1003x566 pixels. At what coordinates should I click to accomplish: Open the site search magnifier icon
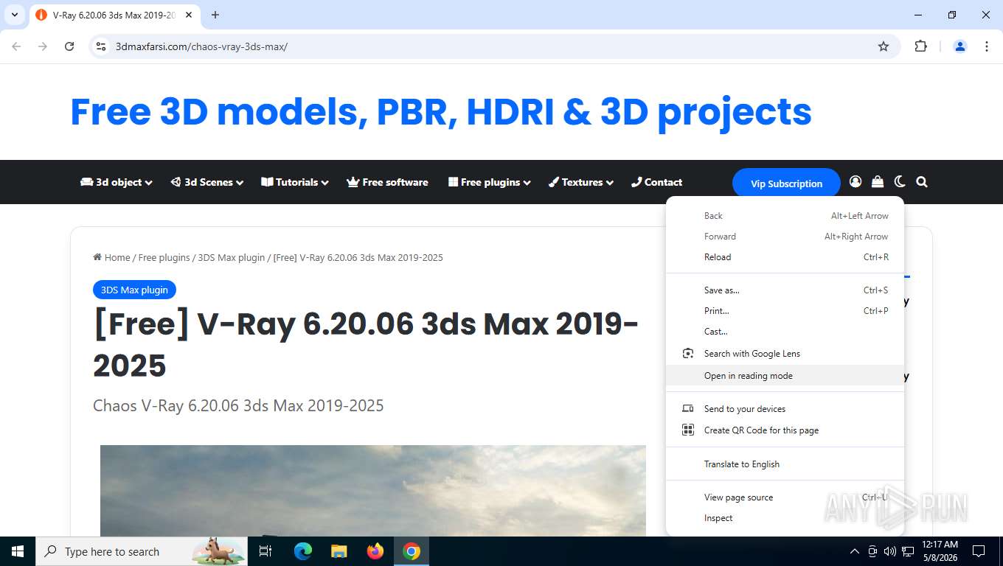tap(922, 181)
